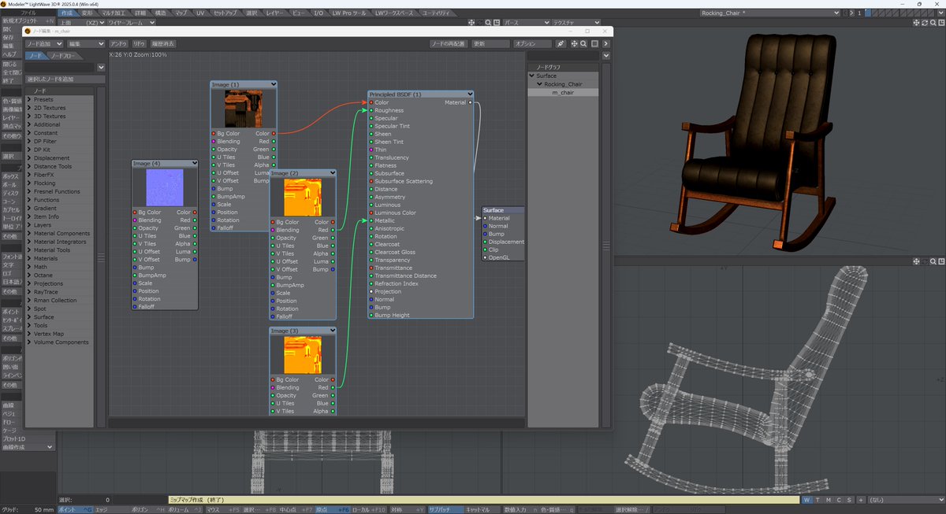Screen dimensions: 946x514
Task: Open the LW Pro ツール tab
Action: 350,13
